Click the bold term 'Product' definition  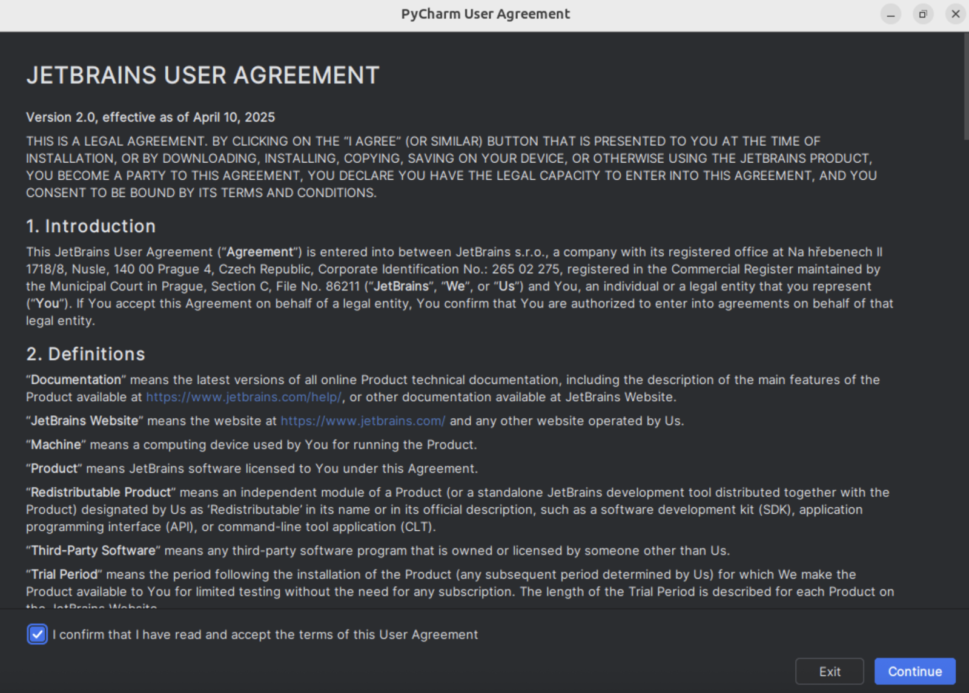54,468
